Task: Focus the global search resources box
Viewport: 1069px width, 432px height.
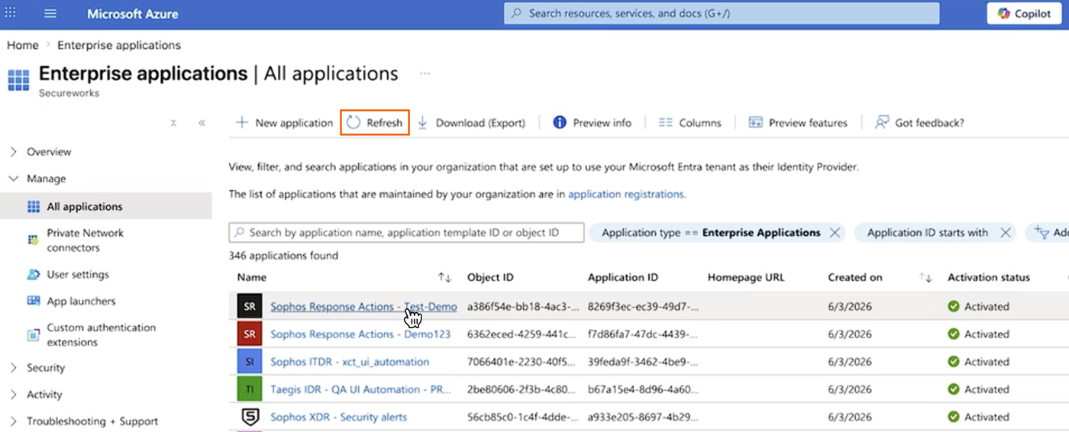Action: click(x=722, y=13)
